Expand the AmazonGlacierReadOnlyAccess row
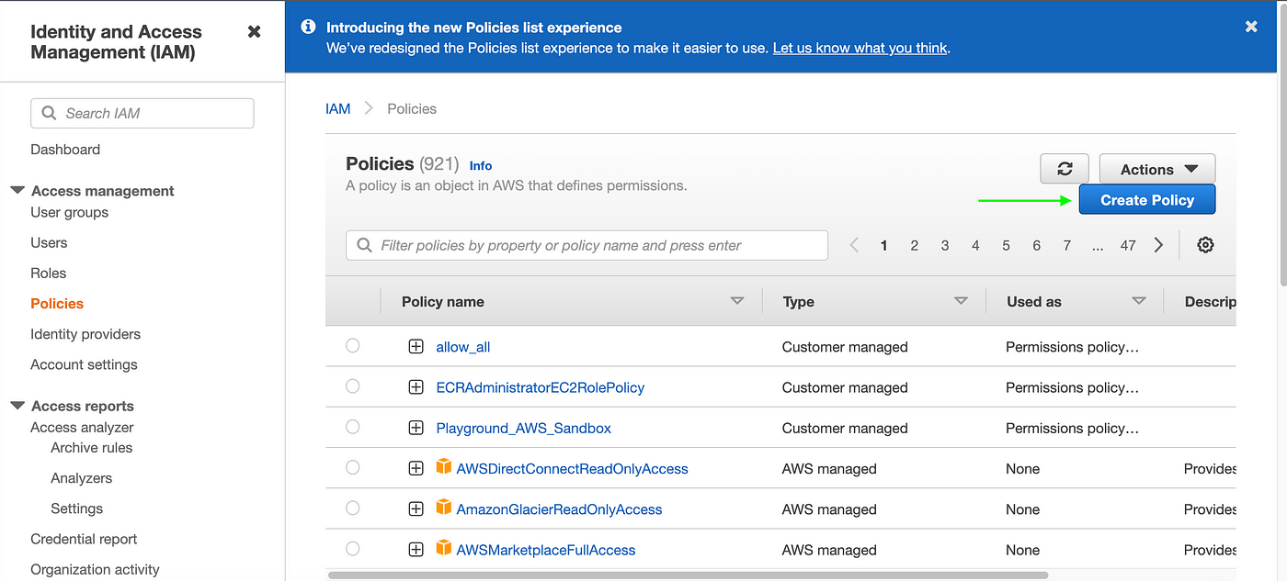This screenshot has height=581, width=1287. point(416,508)
